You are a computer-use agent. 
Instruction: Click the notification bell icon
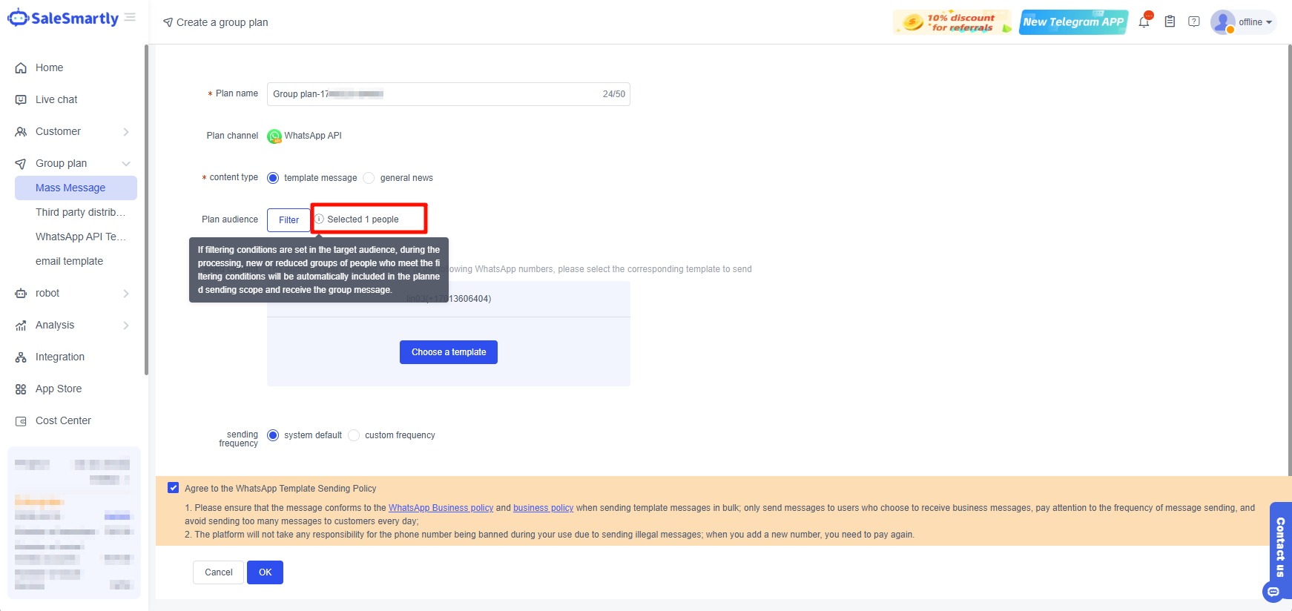tap(1144, 22)
